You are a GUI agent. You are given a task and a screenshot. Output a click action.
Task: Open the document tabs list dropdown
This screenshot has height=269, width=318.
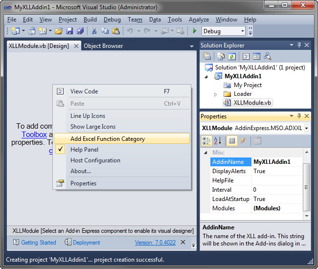[192, 46]
